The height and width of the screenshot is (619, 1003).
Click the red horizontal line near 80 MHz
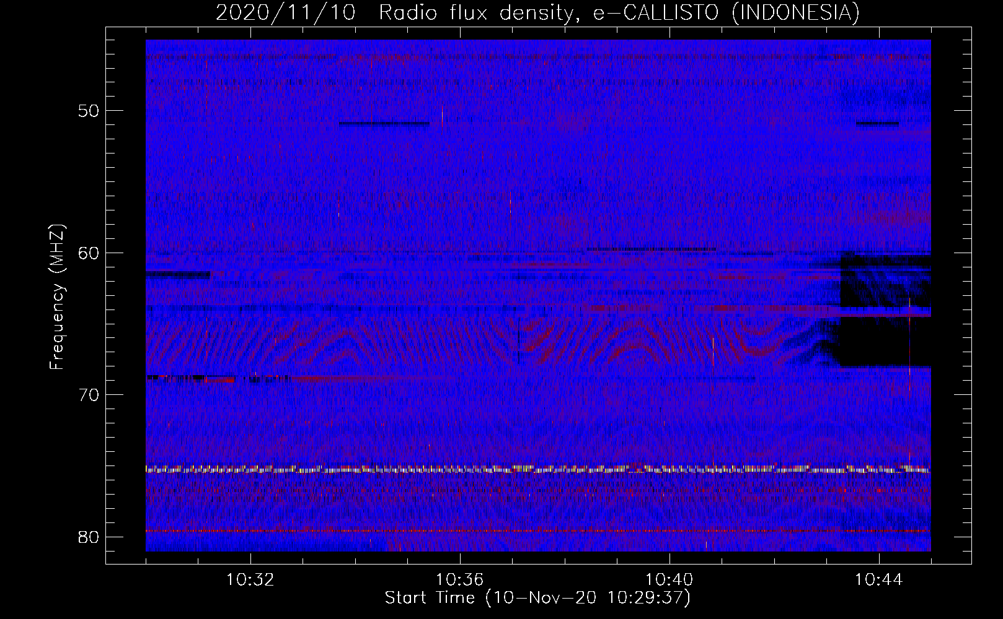click(538, 530)
